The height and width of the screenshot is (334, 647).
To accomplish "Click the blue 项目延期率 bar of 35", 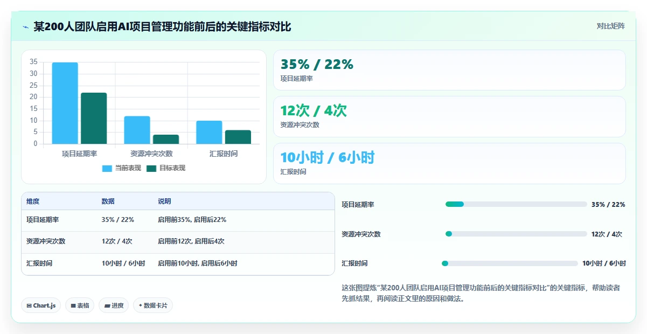I will click(x=65, y=103).
